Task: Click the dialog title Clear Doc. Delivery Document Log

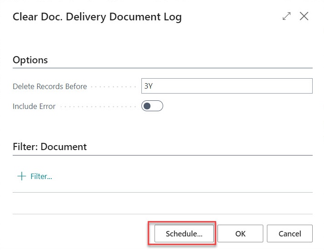Action: click(97, 17)
